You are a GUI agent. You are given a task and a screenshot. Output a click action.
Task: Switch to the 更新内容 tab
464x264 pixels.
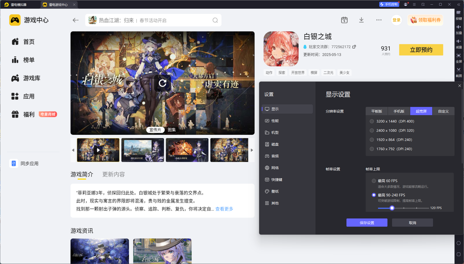pyautogui.click(x=113, y=174)
